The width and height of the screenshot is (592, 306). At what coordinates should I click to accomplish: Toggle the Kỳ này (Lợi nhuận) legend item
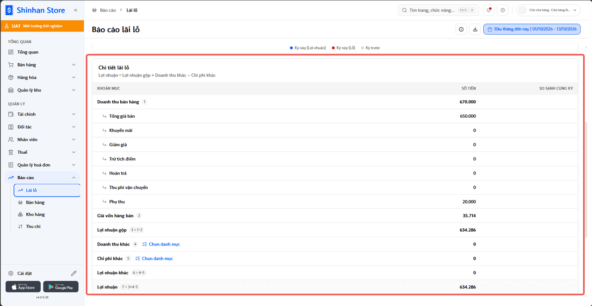pos(308,48)
